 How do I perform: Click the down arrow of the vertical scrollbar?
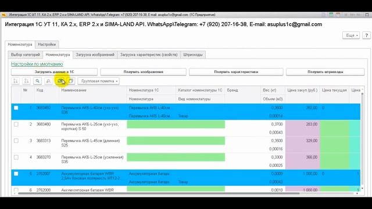(362, 189)
